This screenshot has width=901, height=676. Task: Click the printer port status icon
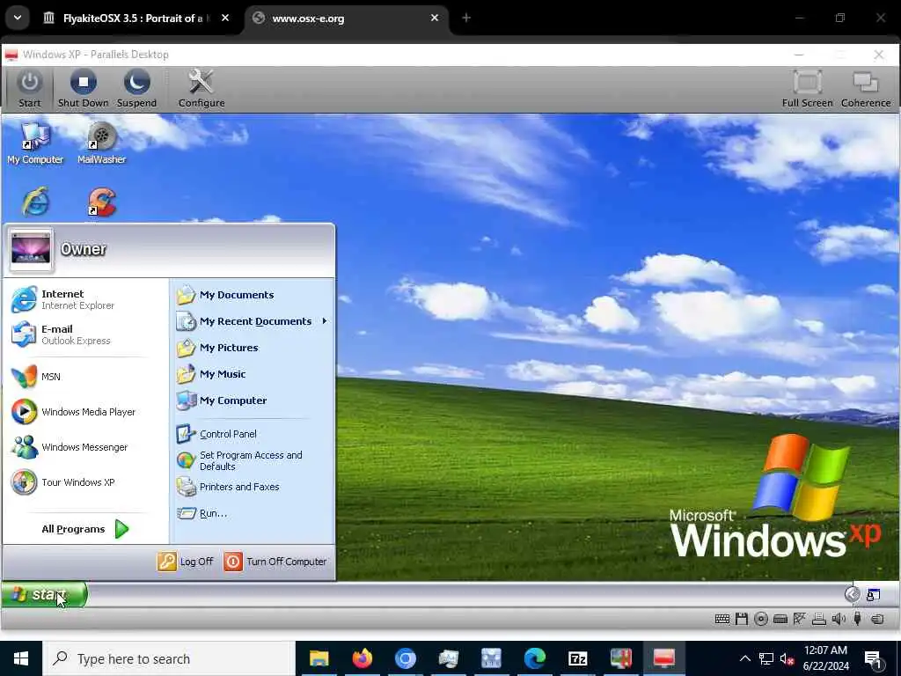pyautogui.click(x=819, y=619)
